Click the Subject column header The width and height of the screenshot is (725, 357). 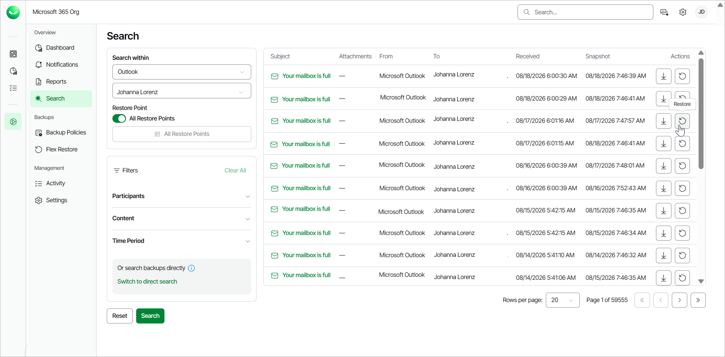(x=280, y=56)
